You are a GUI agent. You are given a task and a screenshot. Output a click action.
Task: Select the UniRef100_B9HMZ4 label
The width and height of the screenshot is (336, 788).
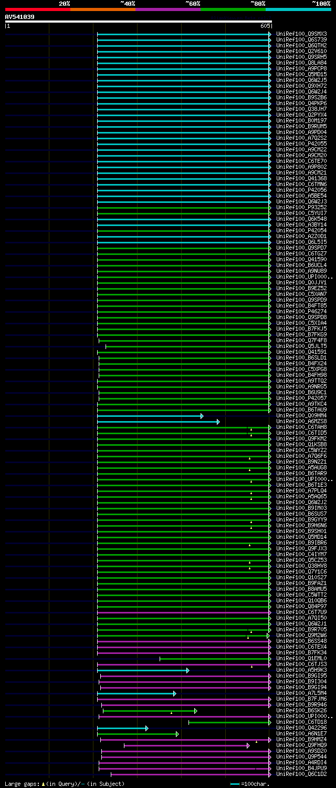click(301, 740)
